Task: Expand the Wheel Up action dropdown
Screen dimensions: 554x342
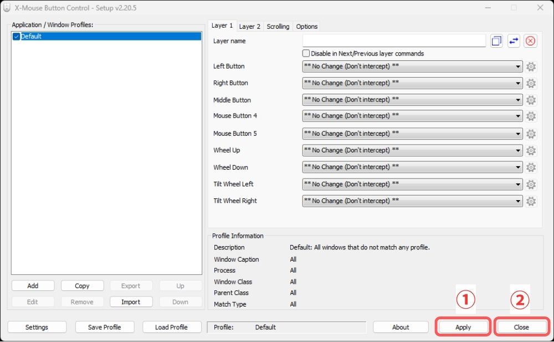Action: click(x=412, y=150)
